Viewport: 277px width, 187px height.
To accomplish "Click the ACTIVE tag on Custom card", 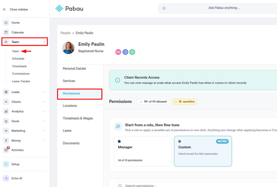I will point(222,141).
